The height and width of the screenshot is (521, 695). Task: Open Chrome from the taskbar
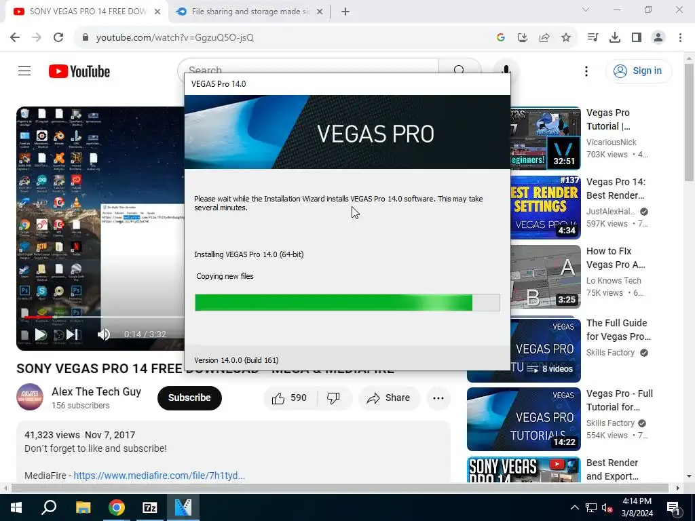116,507
